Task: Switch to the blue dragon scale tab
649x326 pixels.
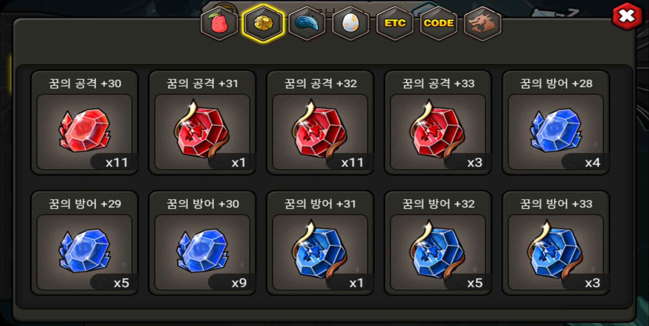Action: tap(307, 24)
